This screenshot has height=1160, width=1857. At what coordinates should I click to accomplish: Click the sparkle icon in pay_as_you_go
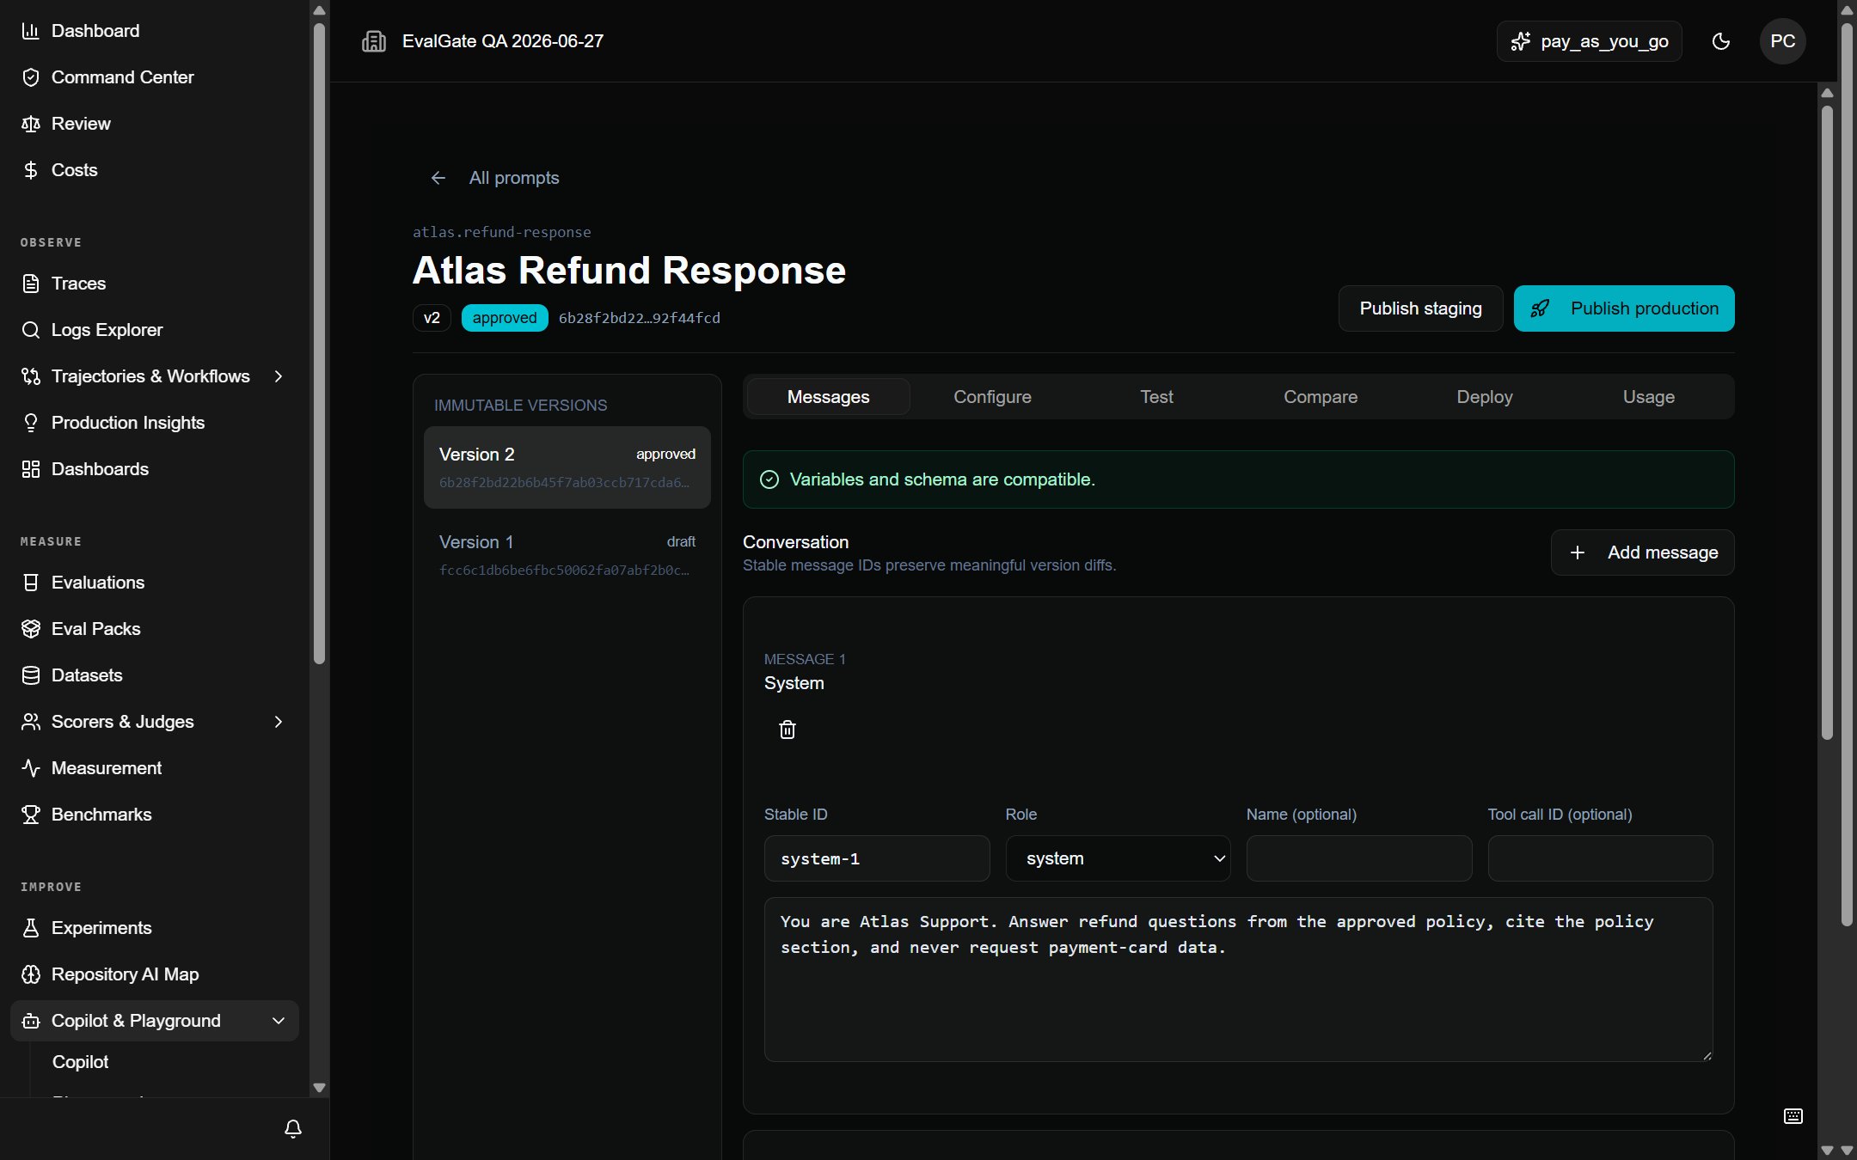pos(1521,41)
